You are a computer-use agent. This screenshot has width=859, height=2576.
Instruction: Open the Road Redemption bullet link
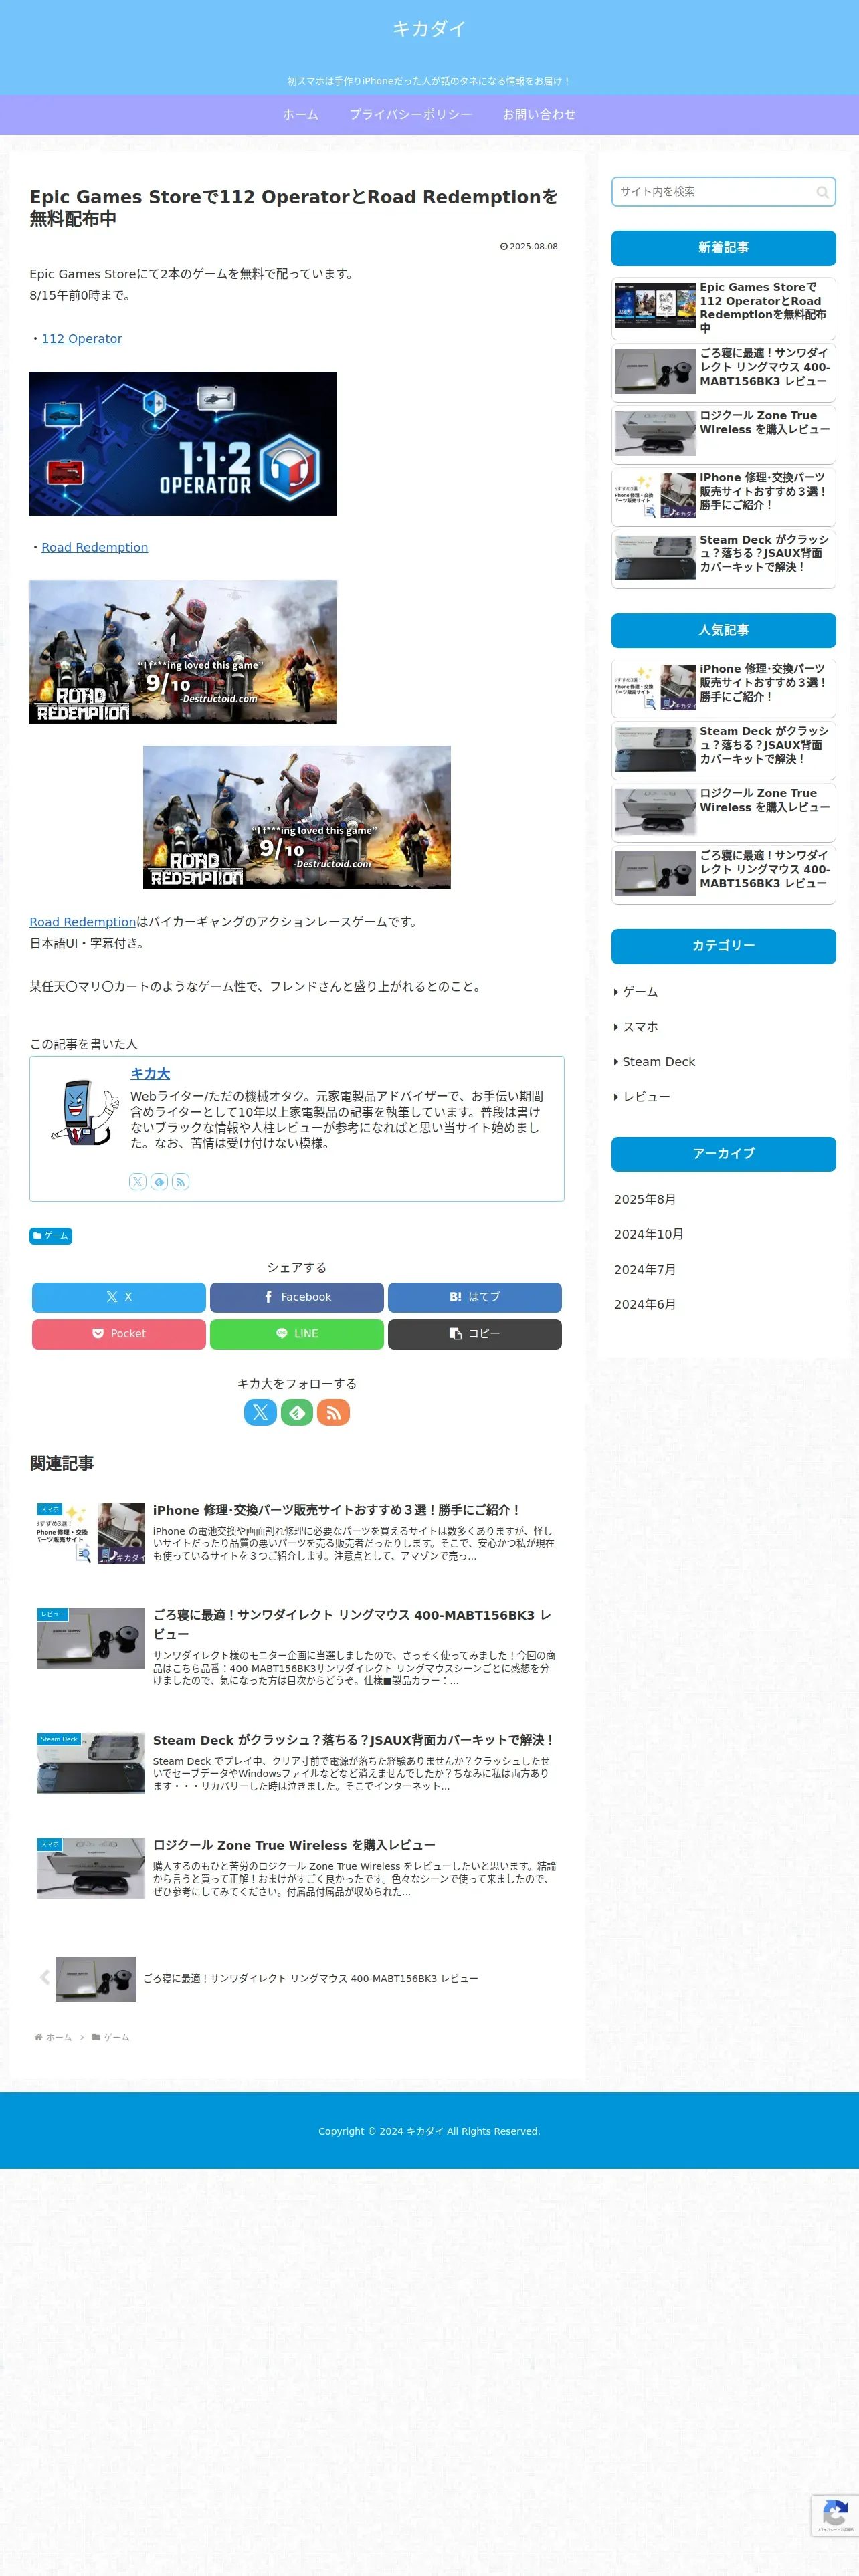click(x=95, y=547)
